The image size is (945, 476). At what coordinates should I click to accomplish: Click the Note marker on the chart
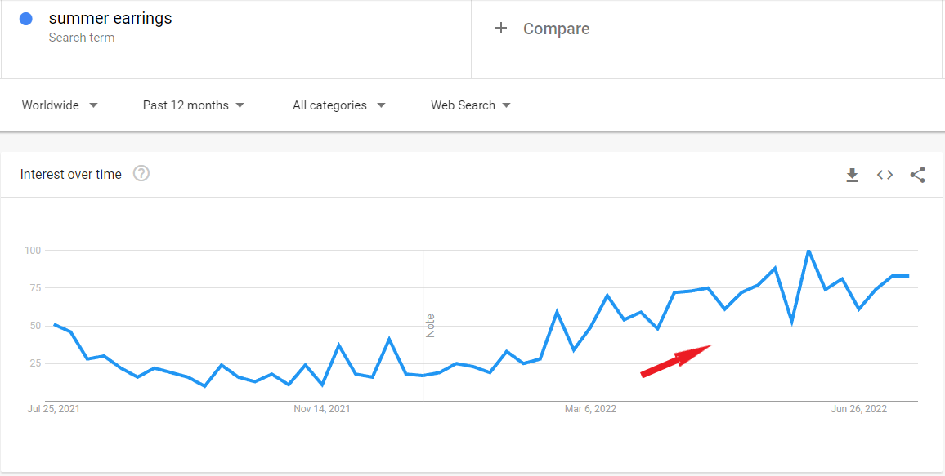click(x=431, y=325)
